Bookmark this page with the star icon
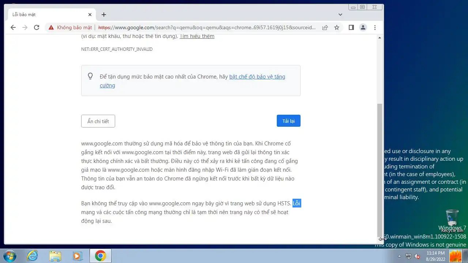This screenshot has width=468, height=263. click(x=337, y=27)
